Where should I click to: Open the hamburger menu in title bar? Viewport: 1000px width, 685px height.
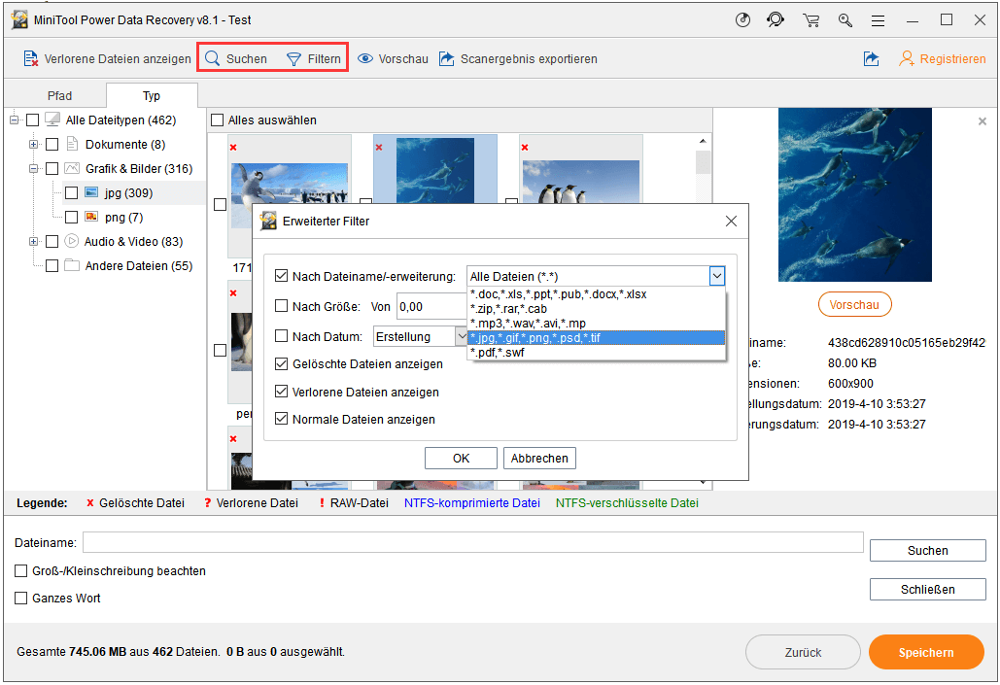pyautogui.click(x=878, y=19)
